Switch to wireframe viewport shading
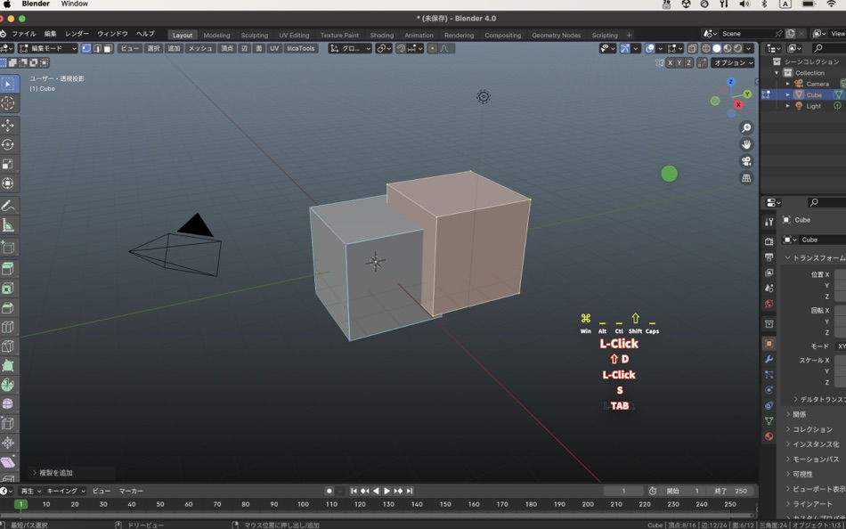The width and height of the screenshot is (846, 529). pos(705,49)
